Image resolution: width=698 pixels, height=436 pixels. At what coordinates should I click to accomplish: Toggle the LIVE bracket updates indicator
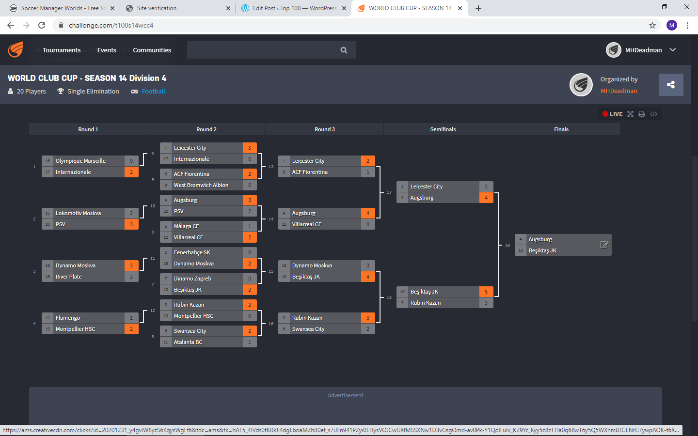(x=612, y=114)
